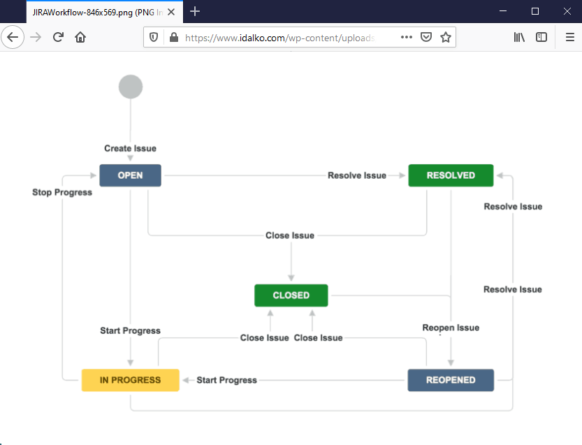Open the Firefox hamburger menu
The image size is (582, 445).
569,38
